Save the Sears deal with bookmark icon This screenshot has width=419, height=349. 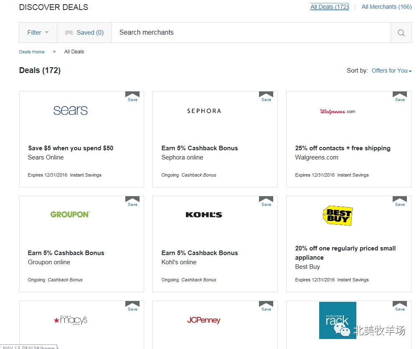click(x=132, y=96)
